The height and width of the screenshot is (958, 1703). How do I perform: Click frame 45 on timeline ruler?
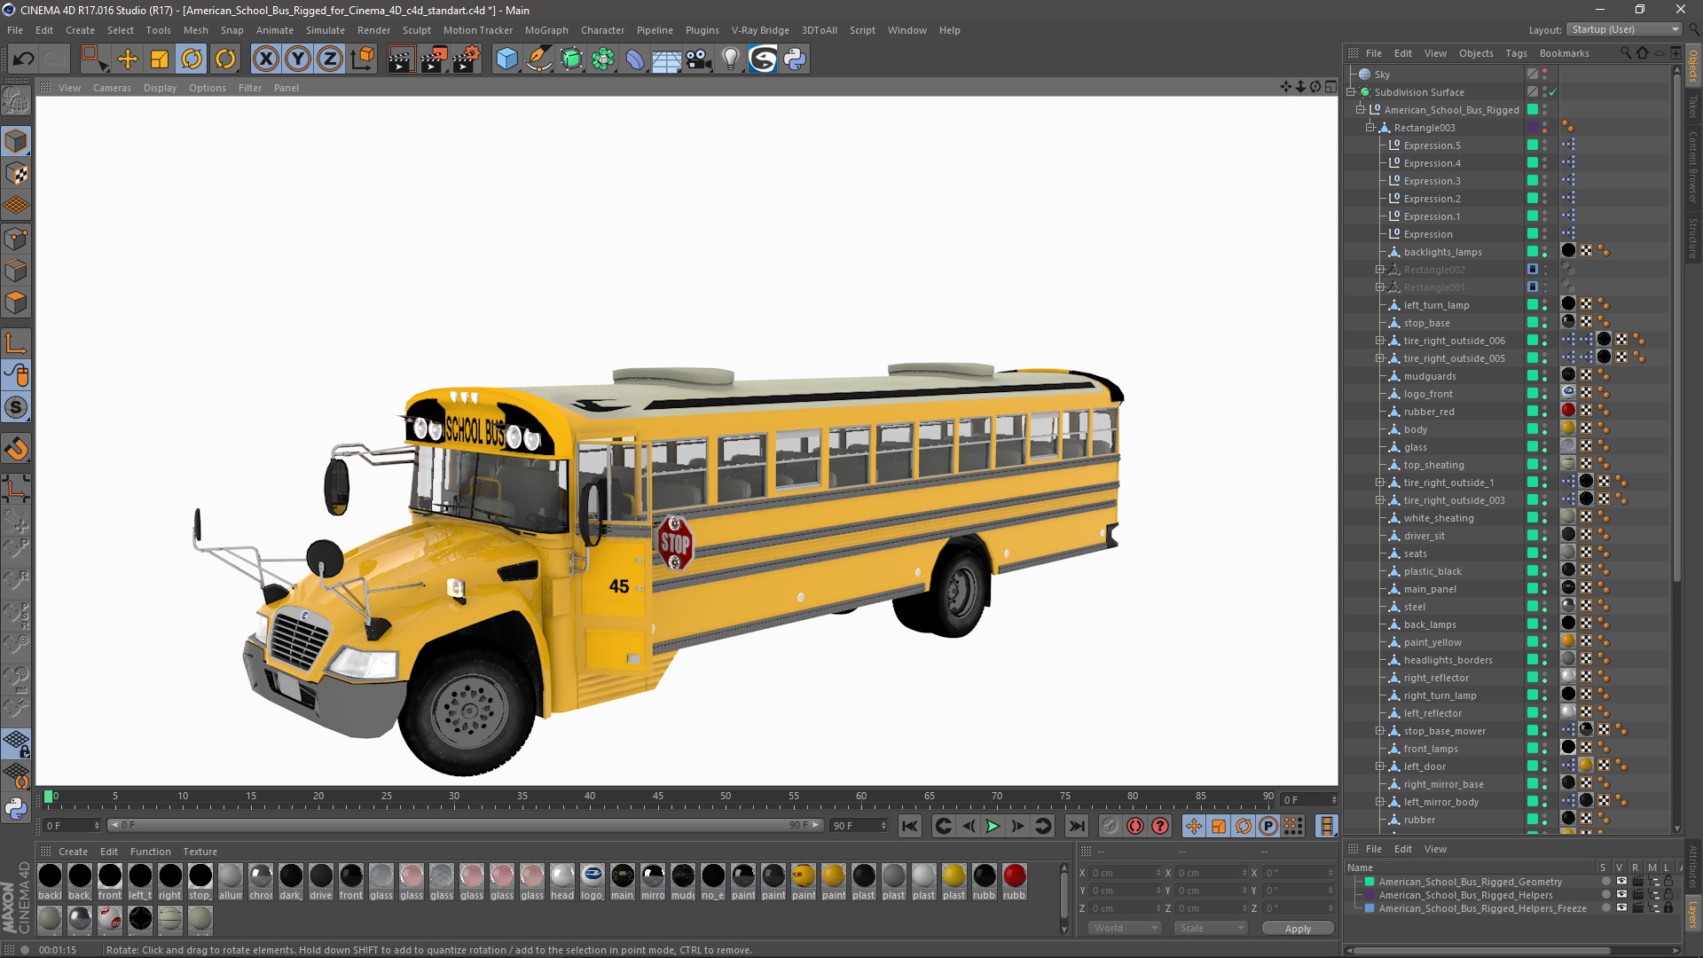[x=658, y=797]
